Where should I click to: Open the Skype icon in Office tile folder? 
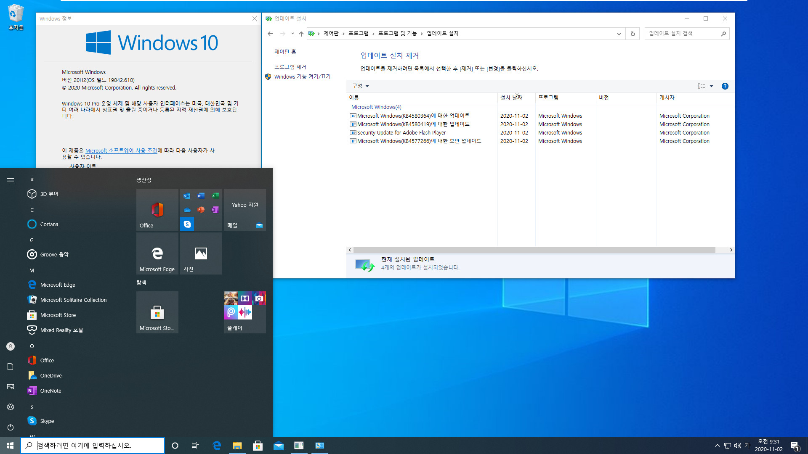pyautogui.click(x=187, y=224)
